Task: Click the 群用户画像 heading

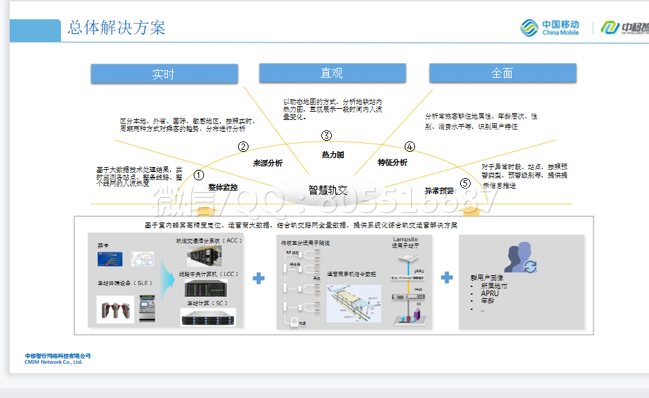Action: [x=487, y=278]
